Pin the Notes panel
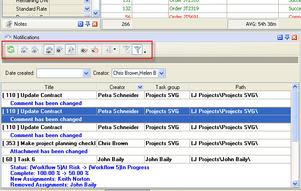This screenshot has height=191, width=301. (87, 24)
